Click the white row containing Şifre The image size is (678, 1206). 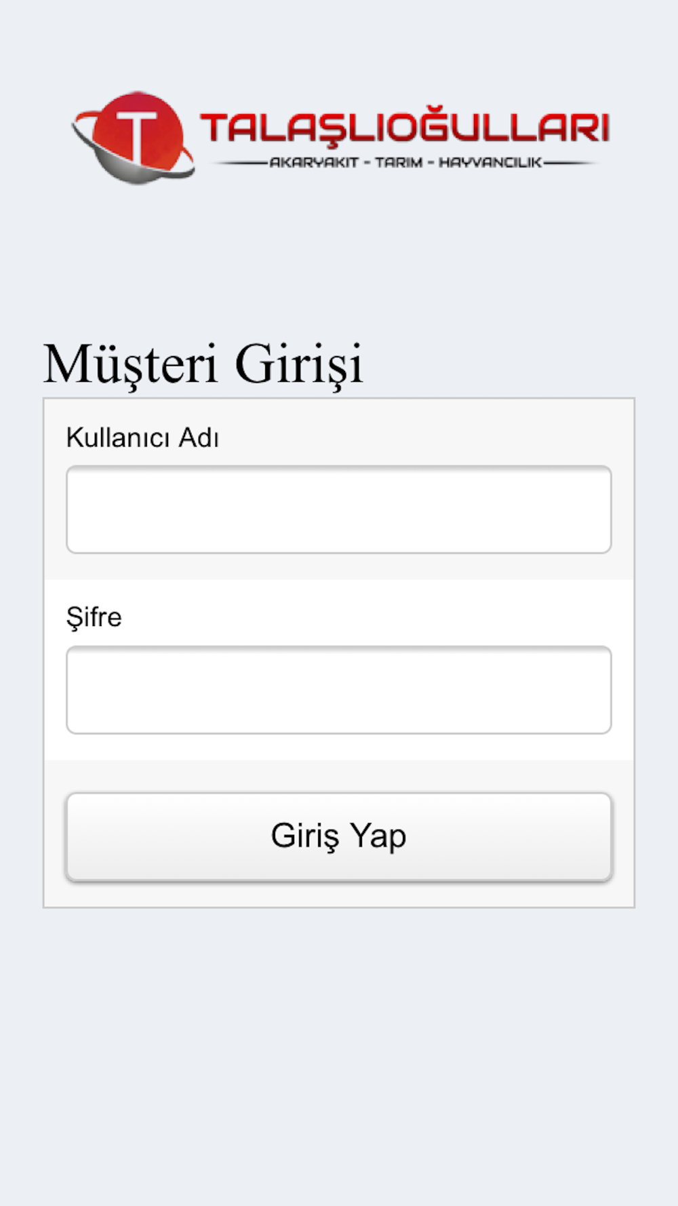click(x=339, y=669)
